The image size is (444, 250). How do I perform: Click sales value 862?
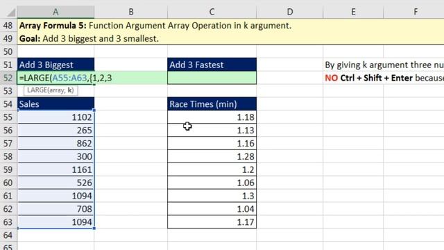pyautogui.click(x=55, y=143)
